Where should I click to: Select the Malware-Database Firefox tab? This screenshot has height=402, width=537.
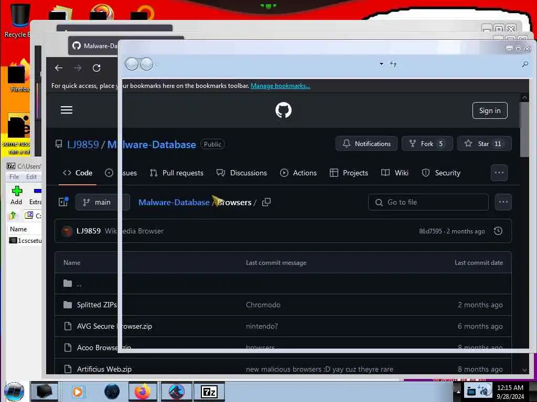click(x=95, y=46)
